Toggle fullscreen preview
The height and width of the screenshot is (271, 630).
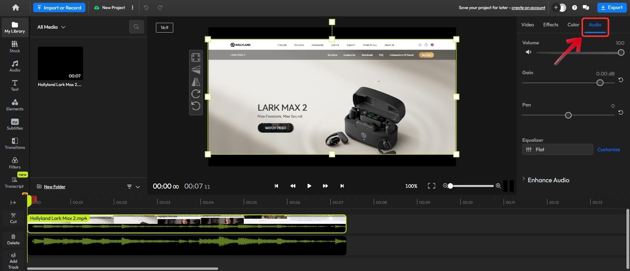tap(432, 186)
